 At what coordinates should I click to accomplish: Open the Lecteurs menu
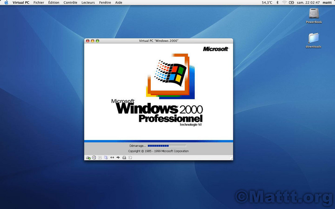[x=88, y=3]
